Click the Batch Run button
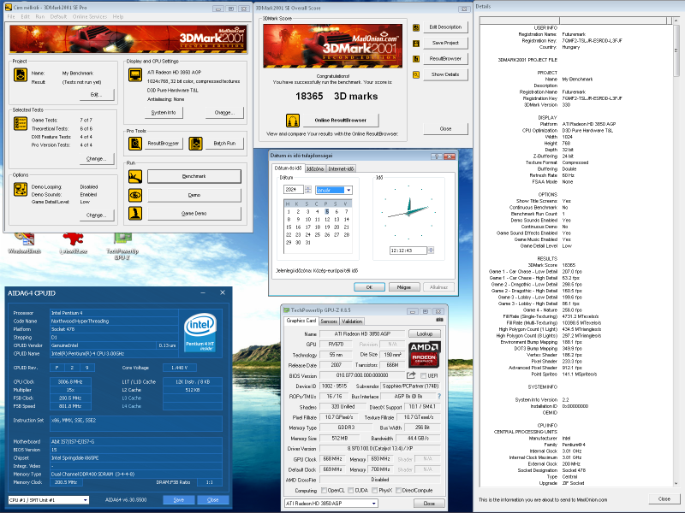 coord(224,143)
